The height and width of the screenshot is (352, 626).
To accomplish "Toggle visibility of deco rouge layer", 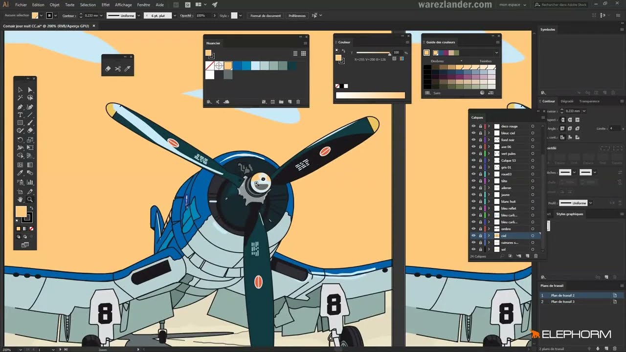I will (x=473, y=126).
